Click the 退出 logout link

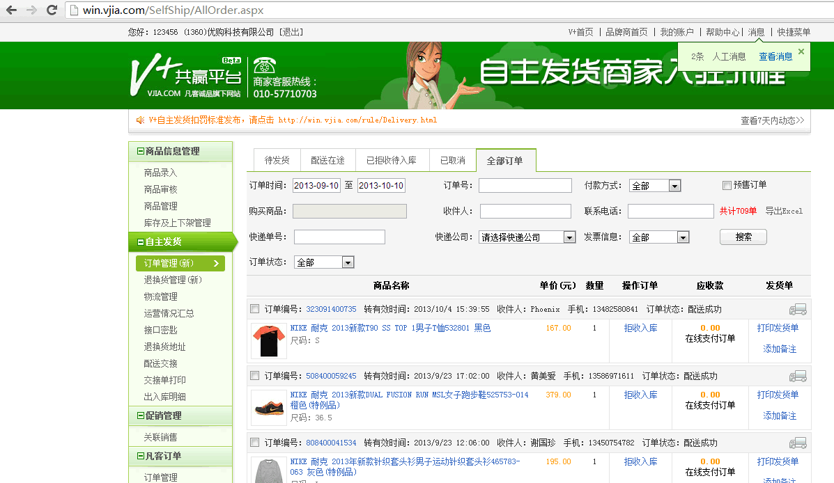(x=291, y=32)
